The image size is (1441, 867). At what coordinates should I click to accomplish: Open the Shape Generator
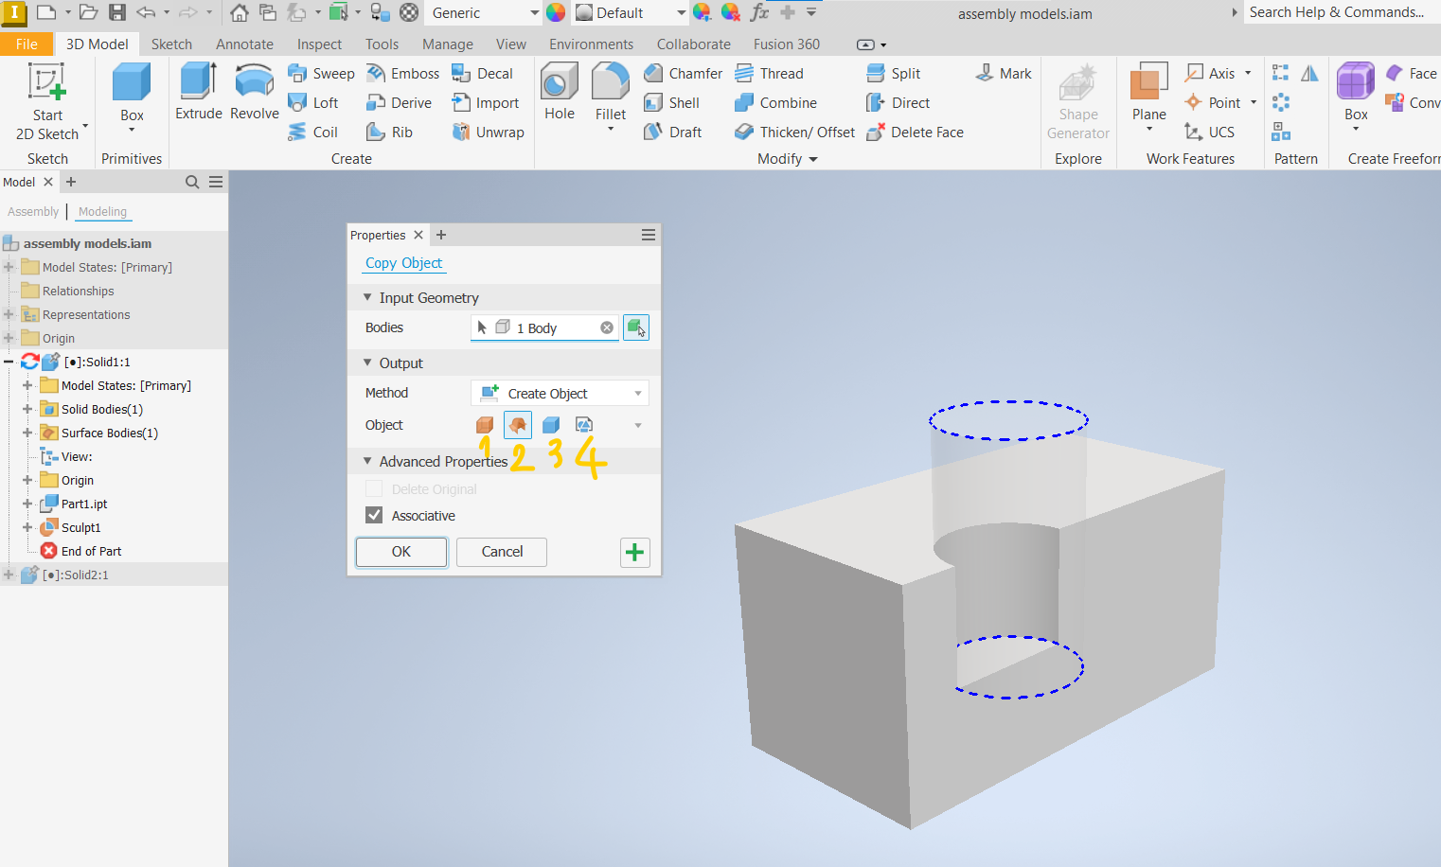pyautogui.click(x=1078, y=99)
